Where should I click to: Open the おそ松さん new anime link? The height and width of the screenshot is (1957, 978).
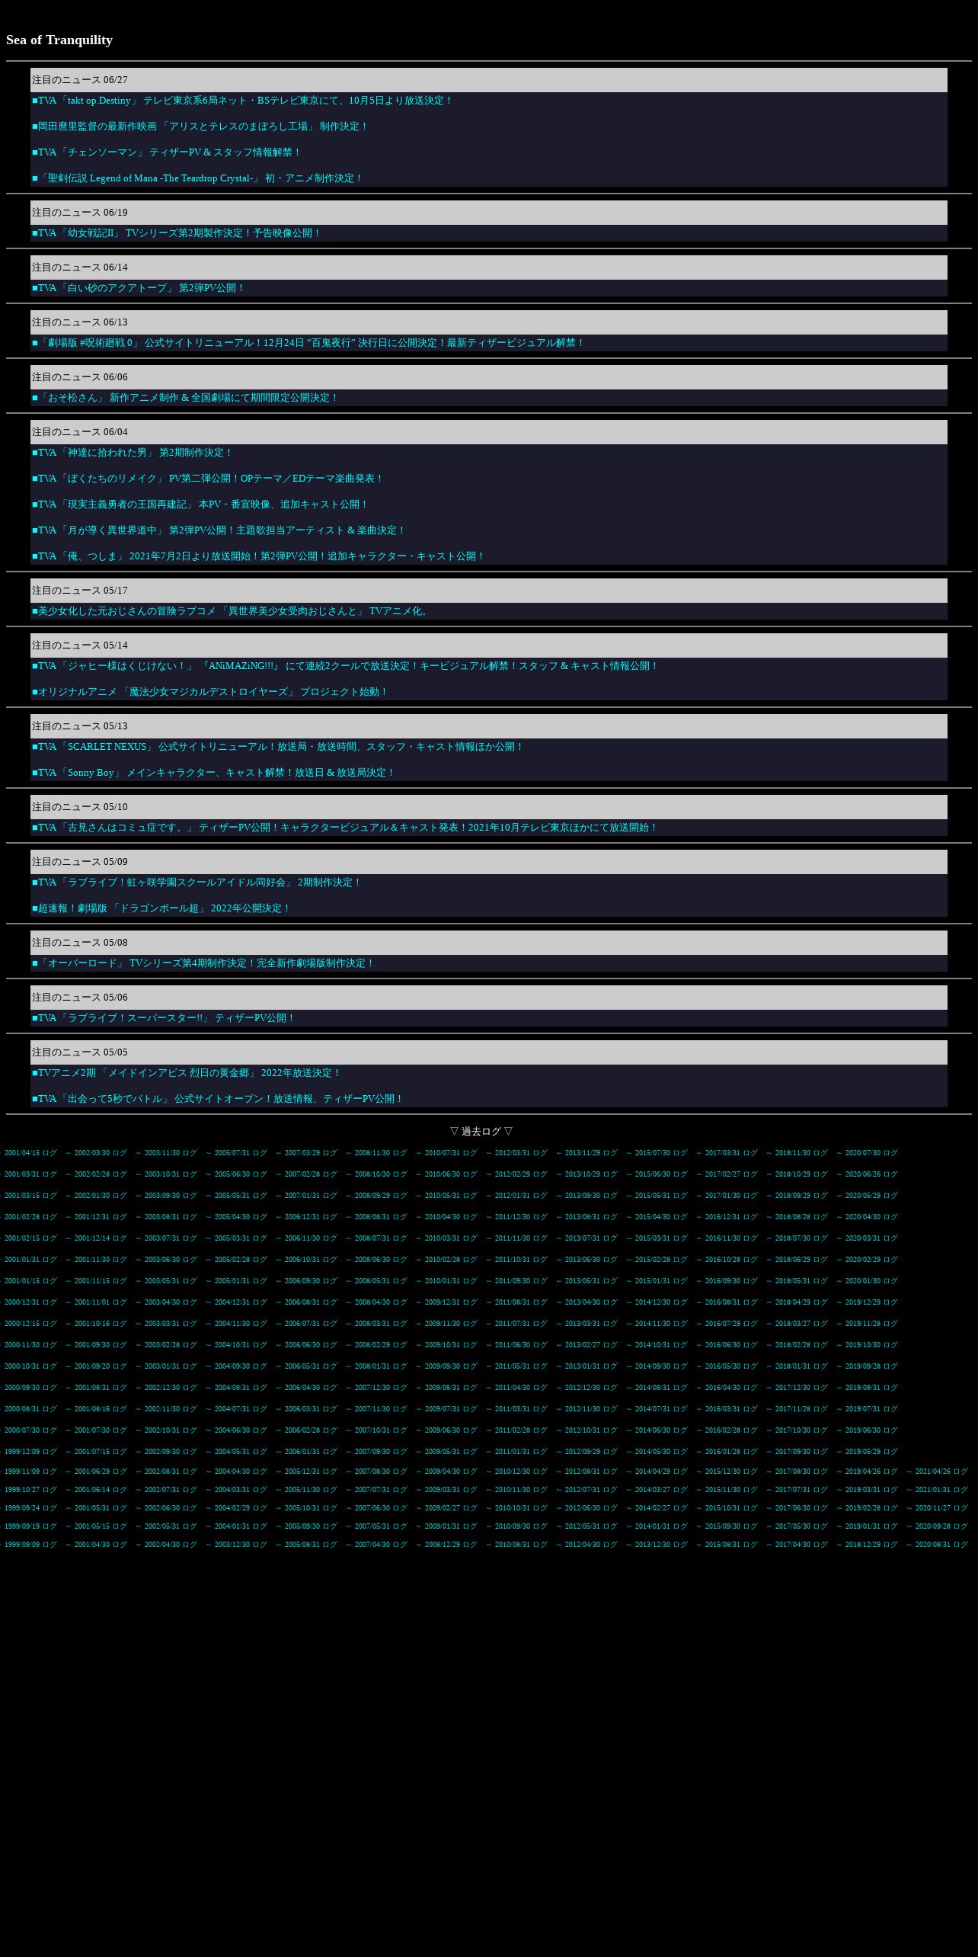(185, 398)
